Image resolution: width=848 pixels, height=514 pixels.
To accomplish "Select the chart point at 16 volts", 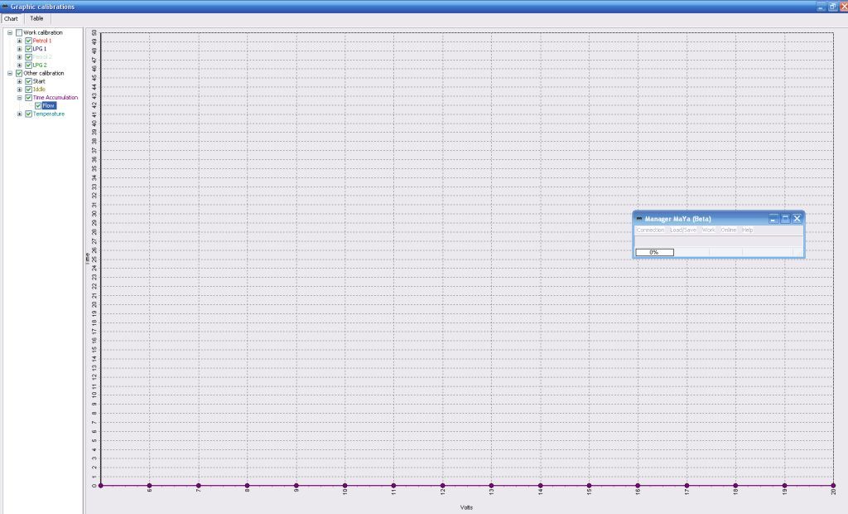I will point(638,485).
